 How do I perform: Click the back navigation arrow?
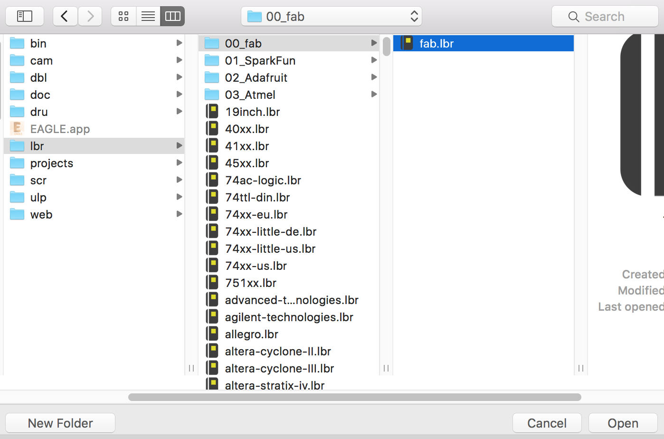[65, 16]
